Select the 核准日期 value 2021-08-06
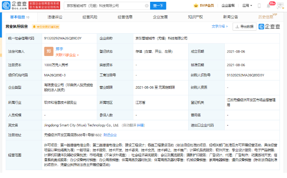Viewport: 287px width, 178px height. click(x=236, y=65)
